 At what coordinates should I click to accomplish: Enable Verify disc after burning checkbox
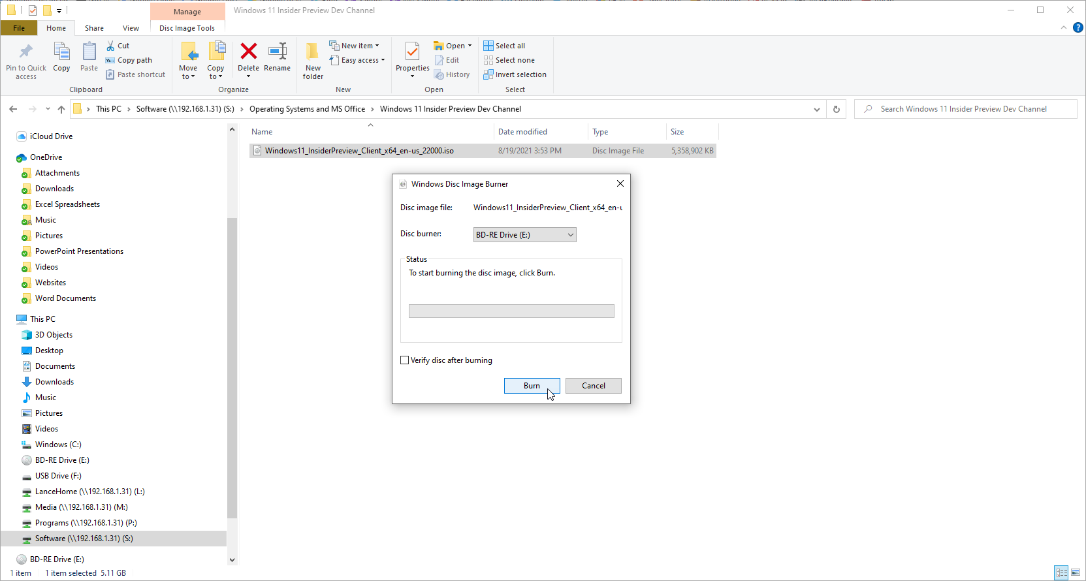click(x=405, y=360)
